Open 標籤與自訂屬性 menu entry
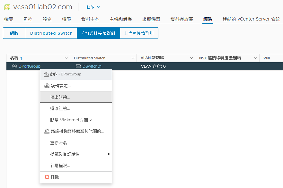 (x=76, y=154)
